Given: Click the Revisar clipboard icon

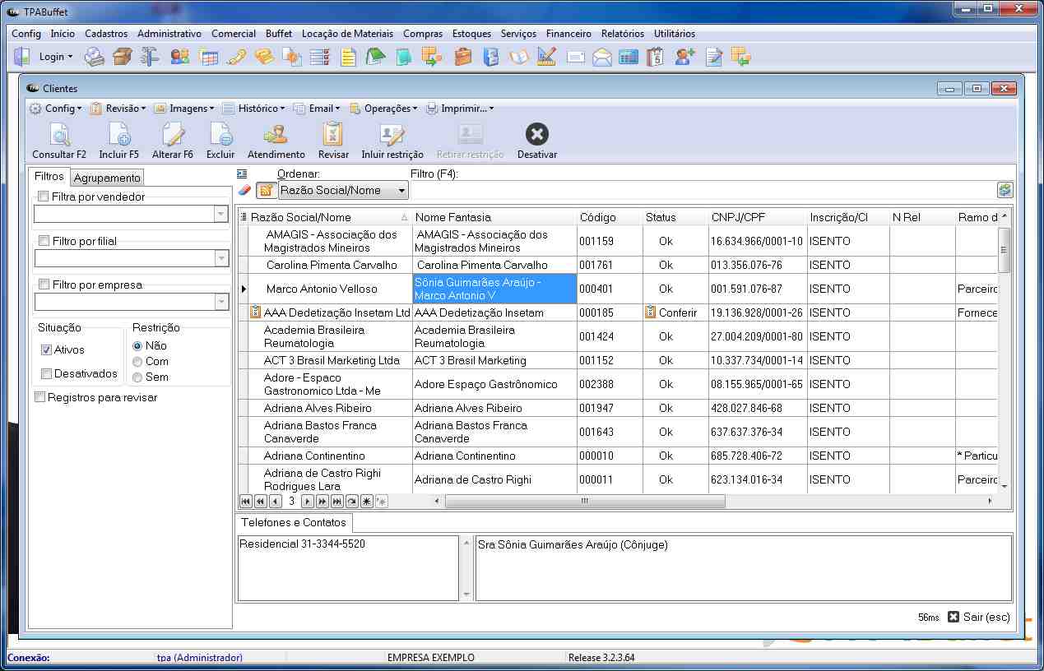Looking at the screenshot, I should click(332, 135).
